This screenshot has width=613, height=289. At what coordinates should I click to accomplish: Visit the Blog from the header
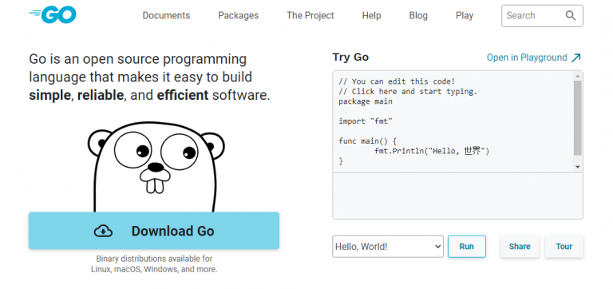click(x=418, y=16)
